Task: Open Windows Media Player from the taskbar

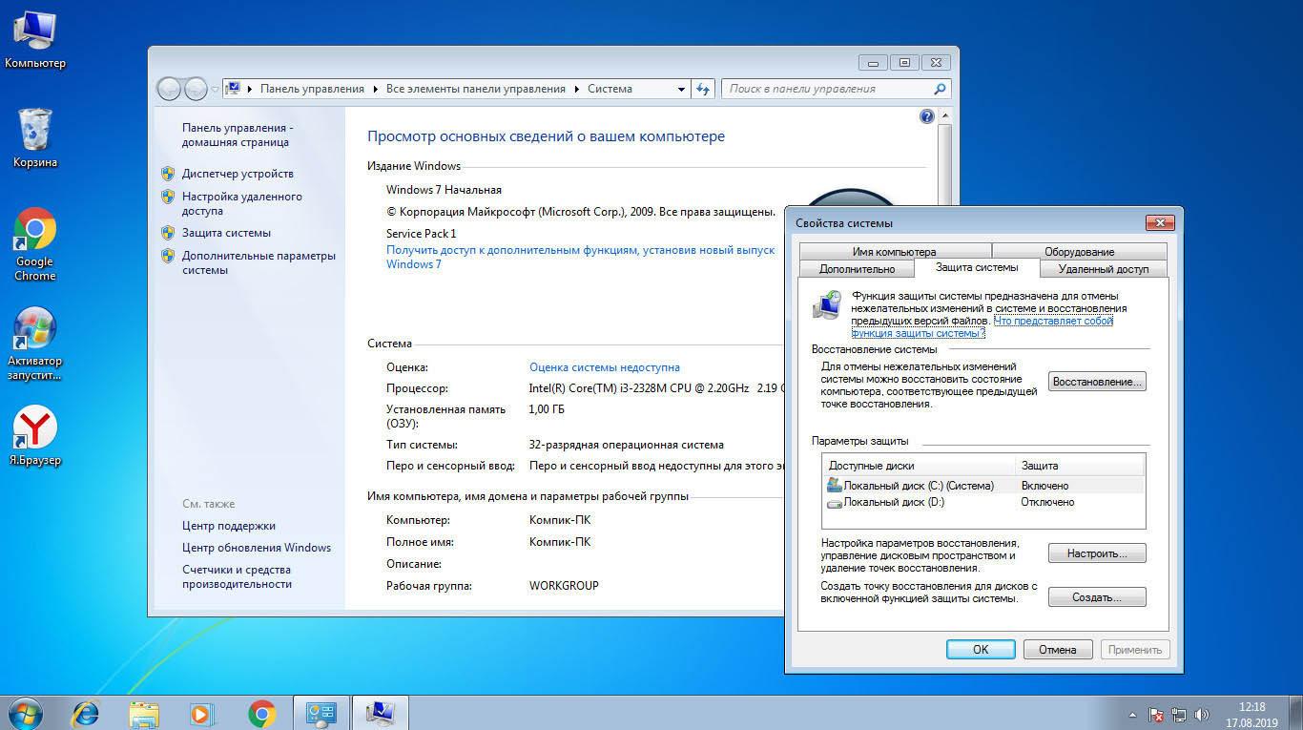Action: tap(202, 712)
